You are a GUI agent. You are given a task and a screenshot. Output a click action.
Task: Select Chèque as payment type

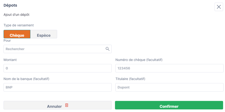(17, 34)
